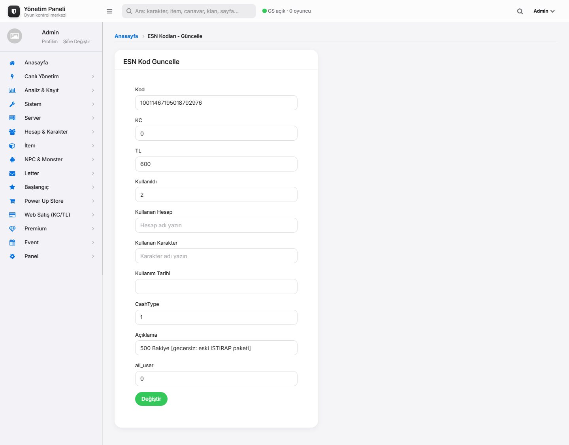The height and width of the screenshot is (445, 569).
Task: Click the NPC & Monster robot icon
Action: [12, 160]
